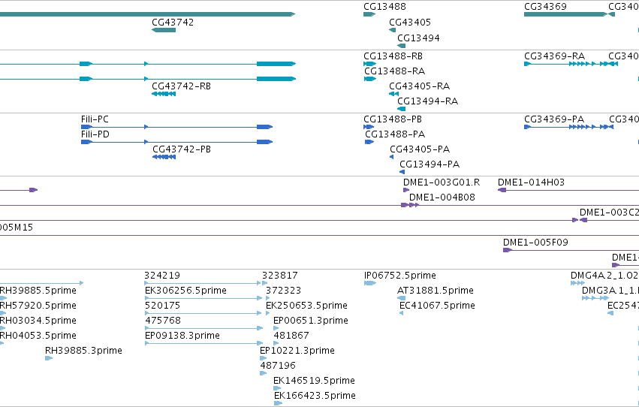Select EST feature 481867
Viewport: 639px width, 407px height.
[276, 343]
